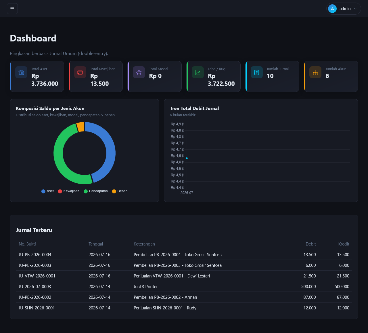Click the 500.000 debit amount

(308, 287)
